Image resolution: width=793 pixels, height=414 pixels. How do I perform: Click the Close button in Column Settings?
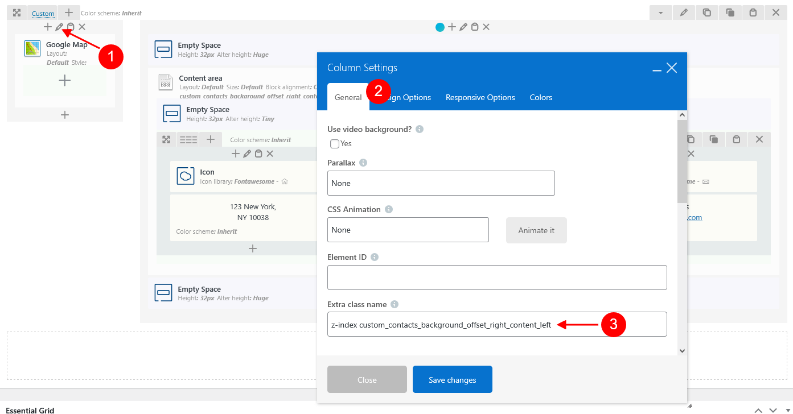(x=367, y=379)
